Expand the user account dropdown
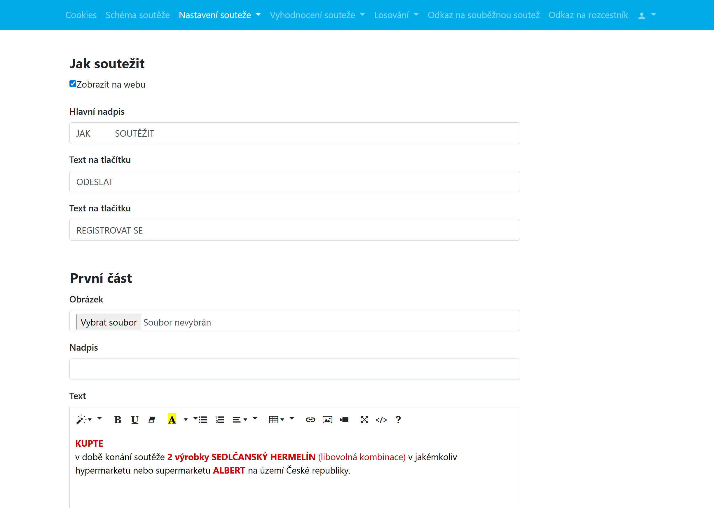This screenshot has width=714, height=508. [647, 15]
